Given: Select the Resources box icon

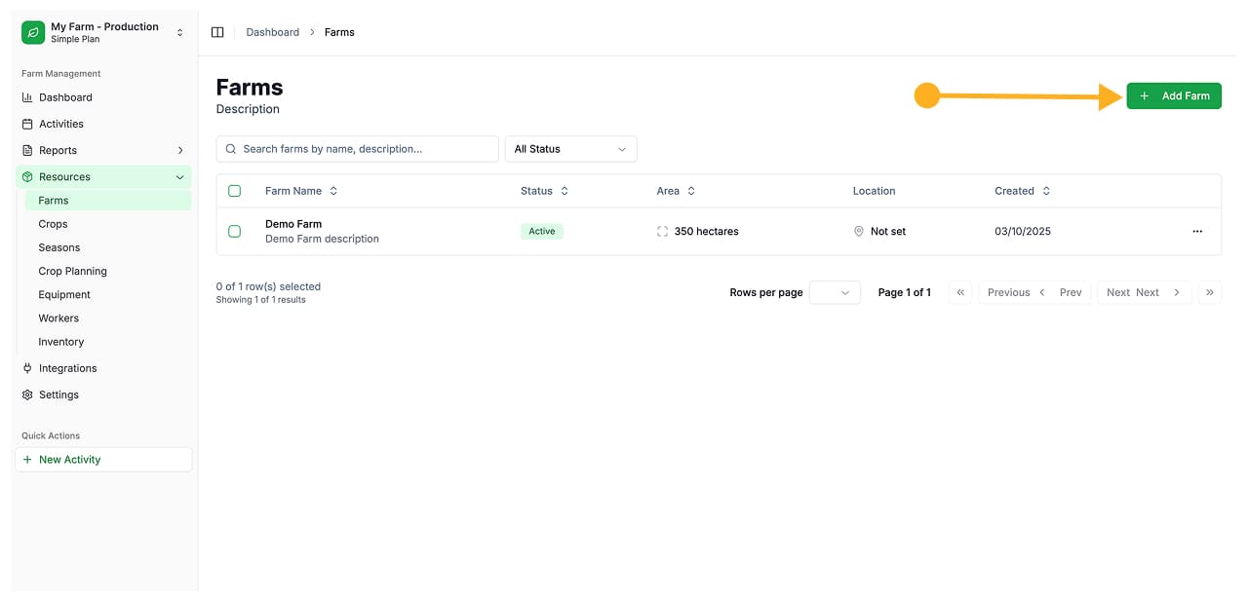Looking at the screenshot, I should click(x=27, y=176).
